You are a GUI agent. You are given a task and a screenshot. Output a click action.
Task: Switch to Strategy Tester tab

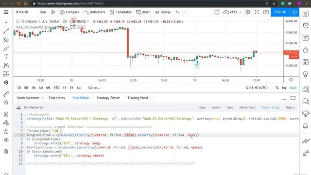point(108,98)
